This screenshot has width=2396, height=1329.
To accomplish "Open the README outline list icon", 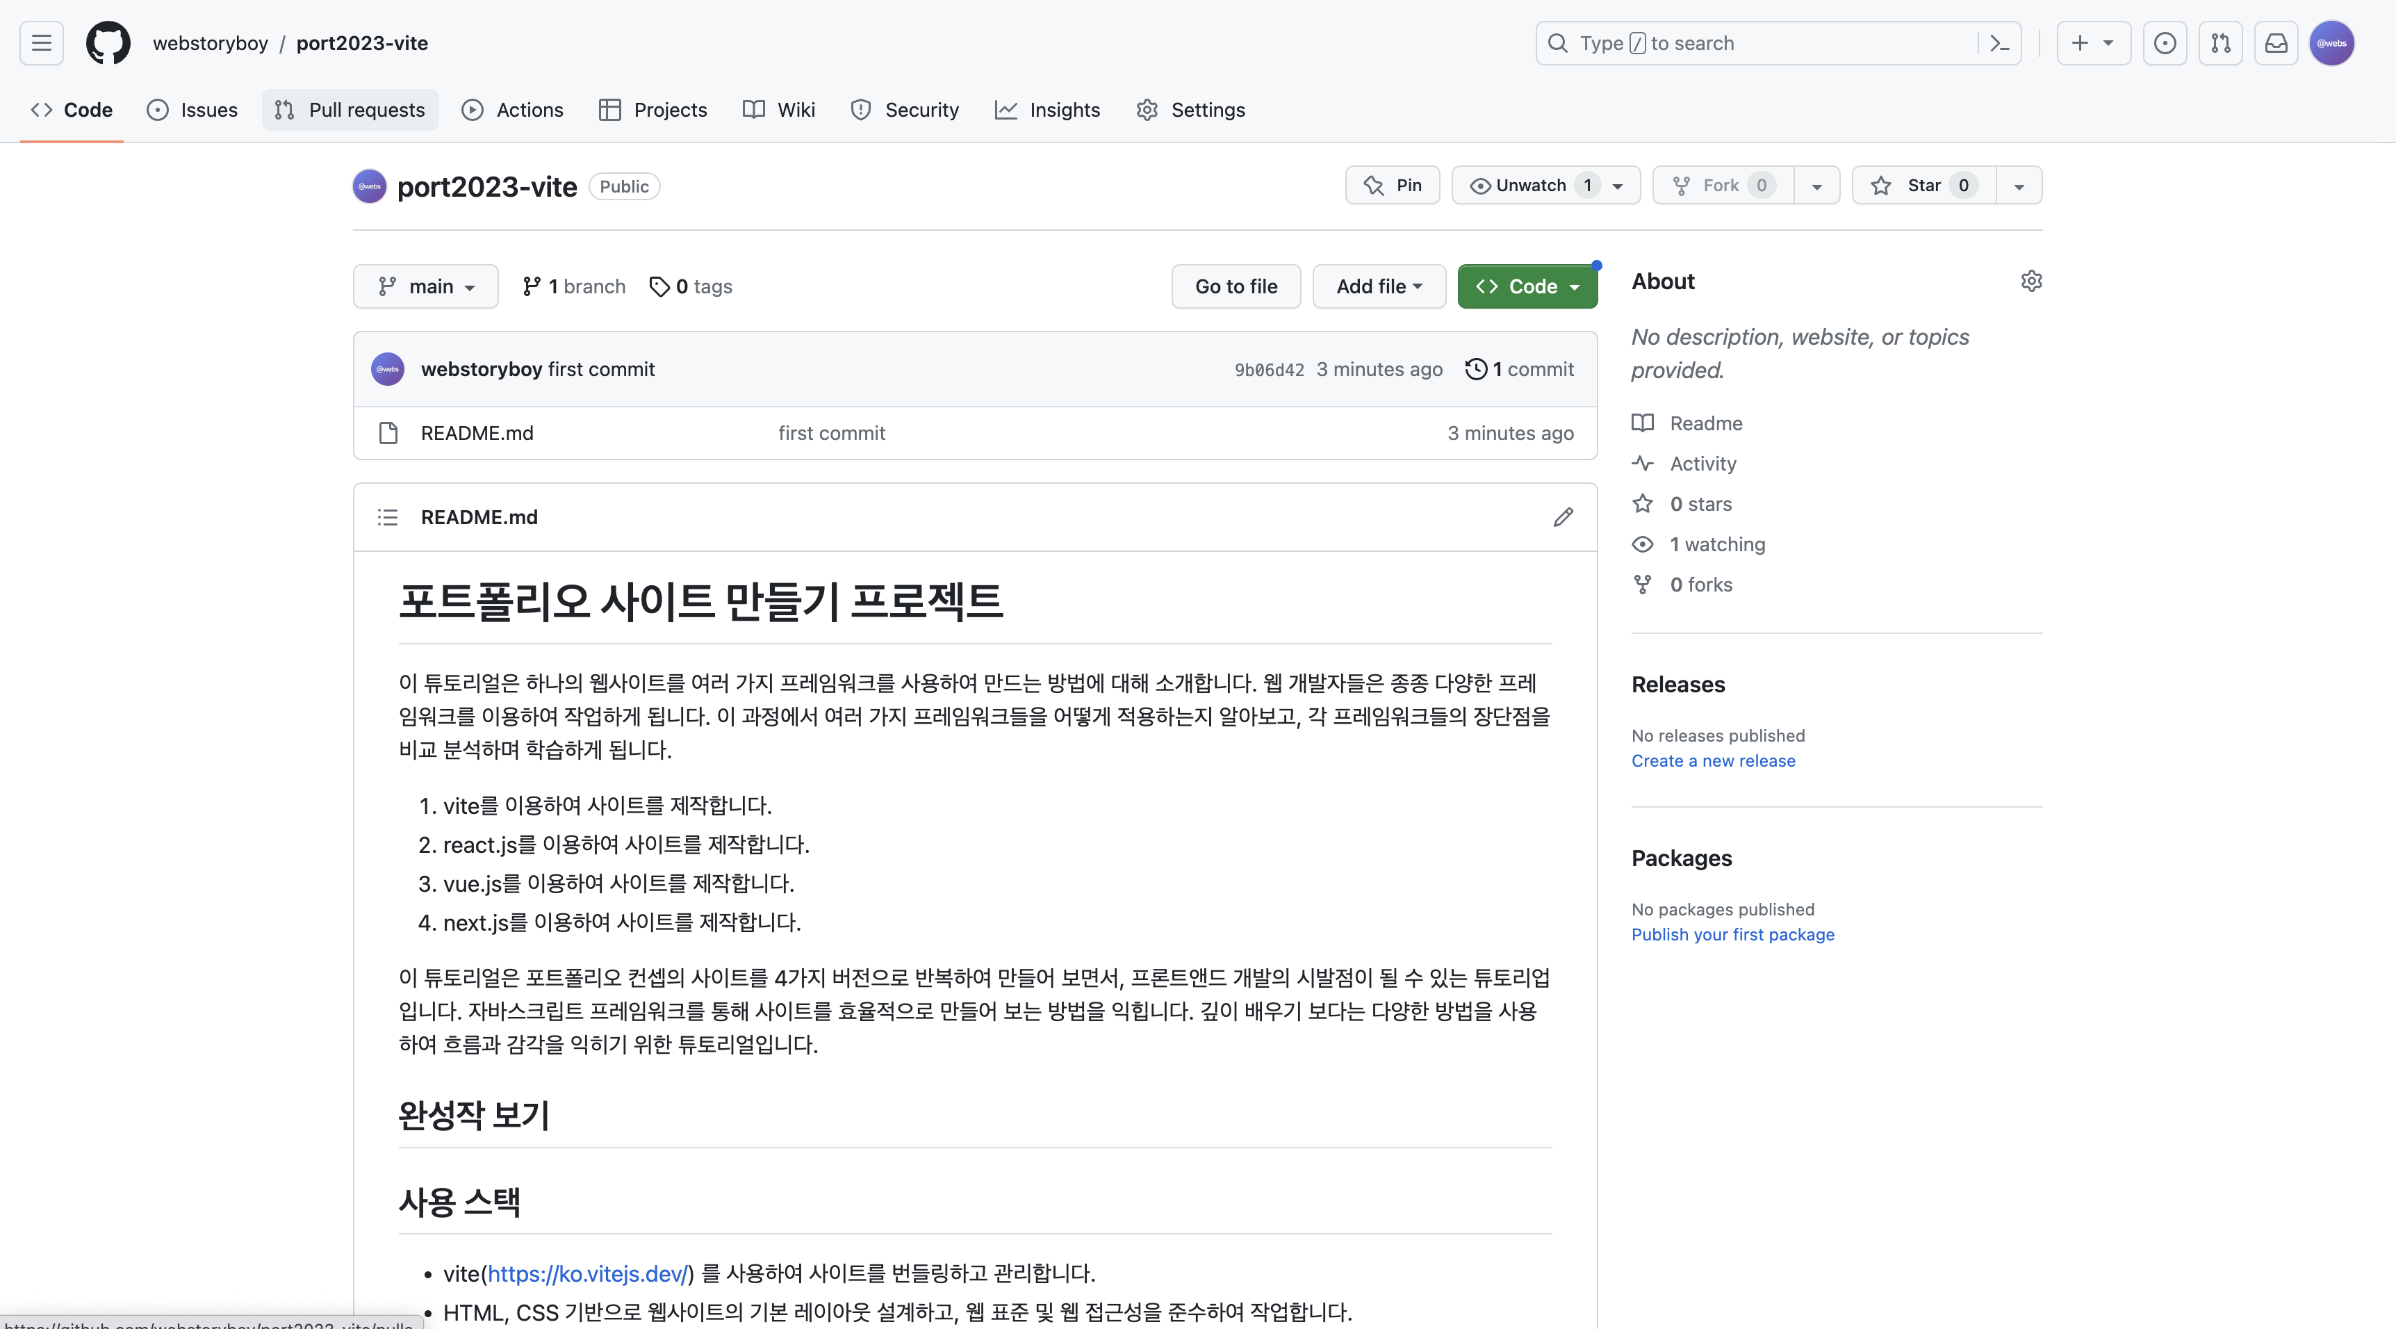I will [x=388, y=517].
